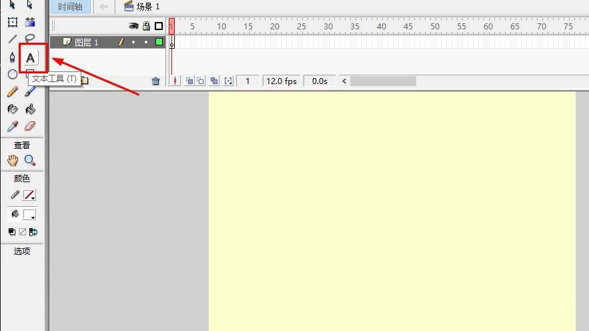589x331 pixels.
Task: Click the 选项 section label
Action: [x=22, y=251]
